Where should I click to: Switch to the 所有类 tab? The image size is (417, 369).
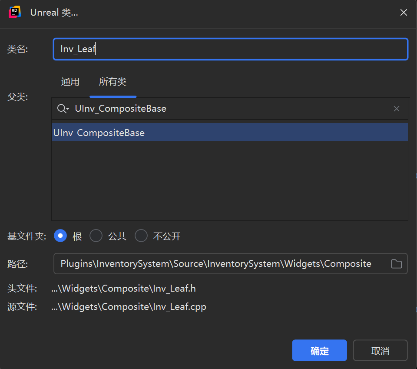(113, 82)
